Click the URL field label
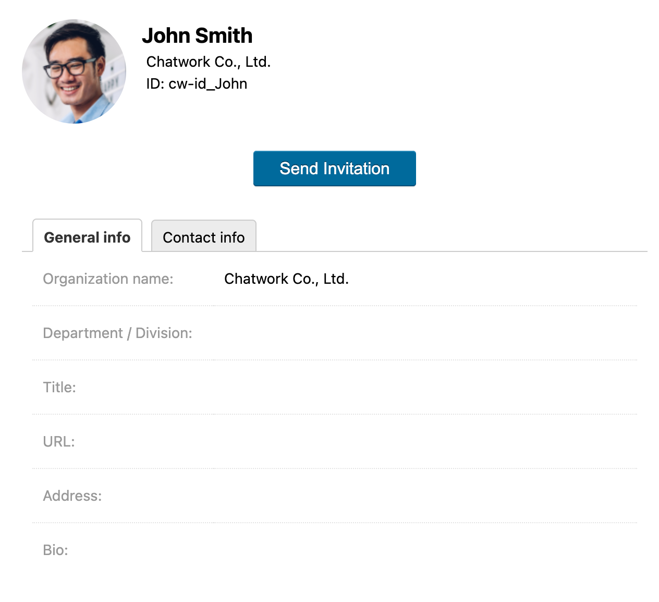The height and width of the screenshot is (602, 659). click(59, 441)
